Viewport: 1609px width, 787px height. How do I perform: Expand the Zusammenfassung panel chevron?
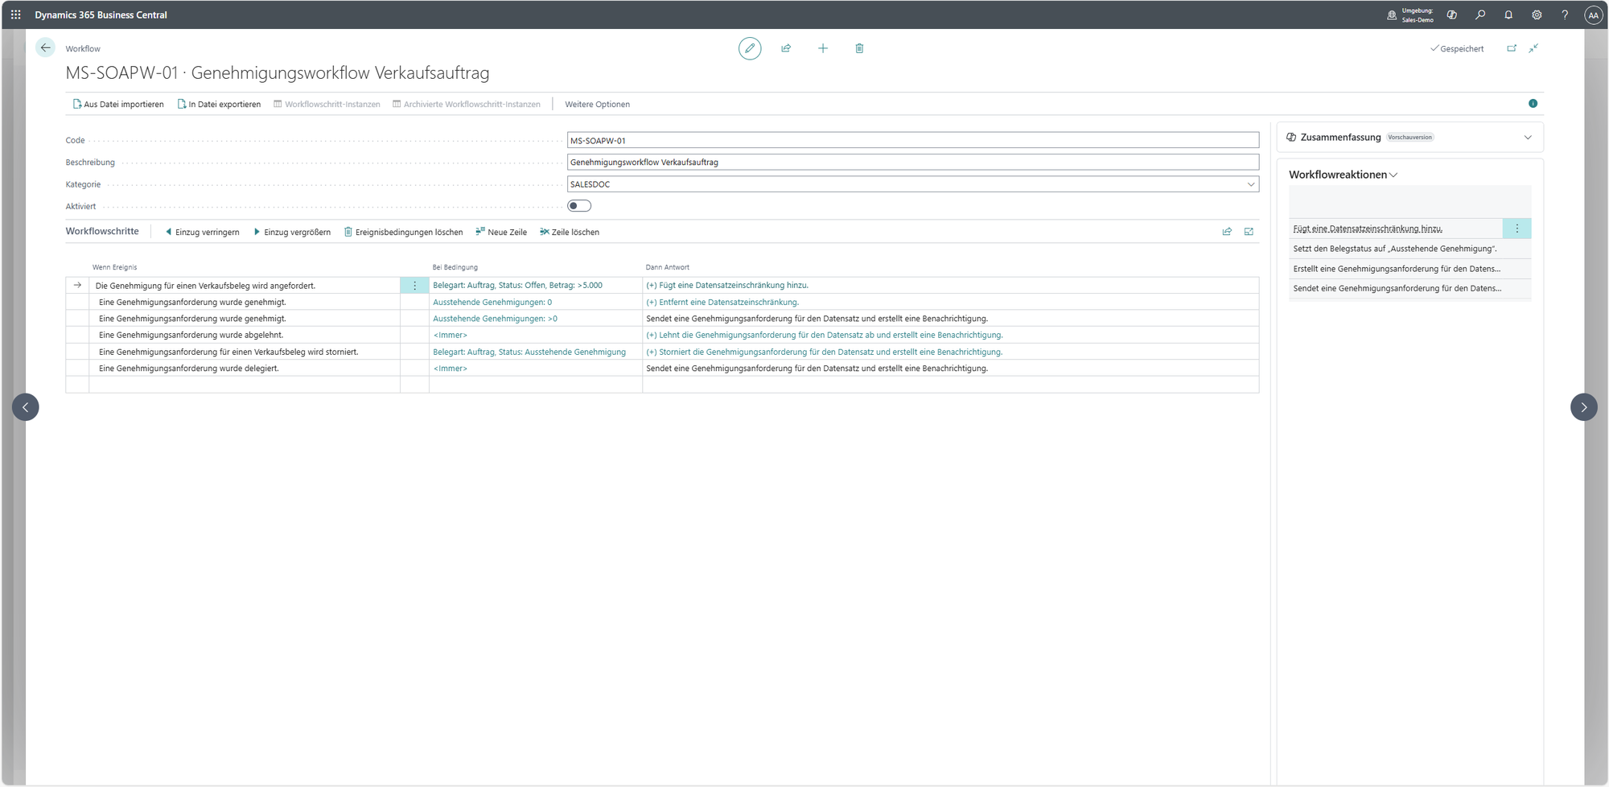1527,138
